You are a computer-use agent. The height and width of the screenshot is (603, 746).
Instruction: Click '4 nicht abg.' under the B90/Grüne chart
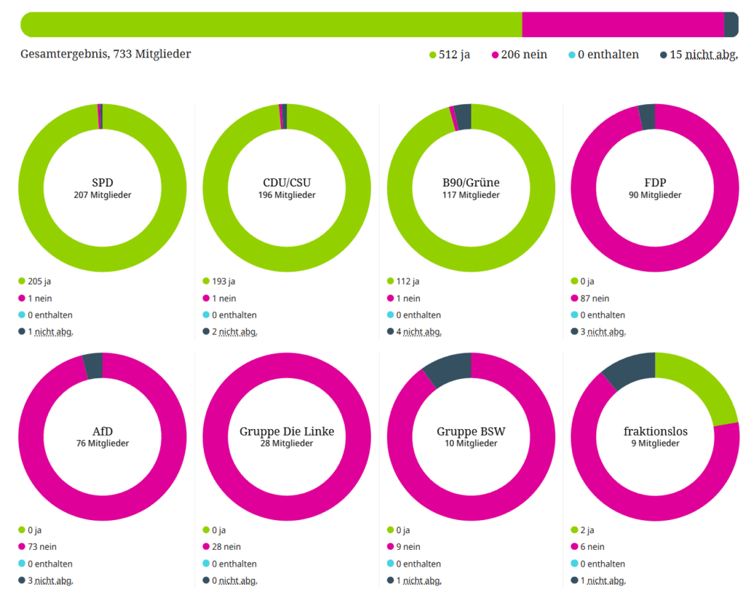[x=419, y=332]
